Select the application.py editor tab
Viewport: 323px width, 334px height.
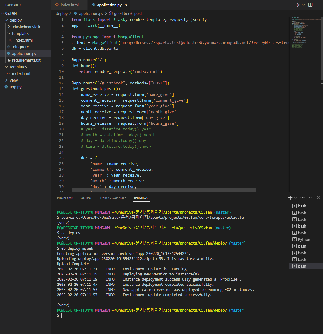coord(109,5)
